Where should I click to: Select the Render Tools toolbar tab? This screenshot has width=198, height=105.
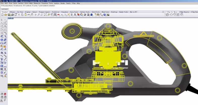coord(123,12)
